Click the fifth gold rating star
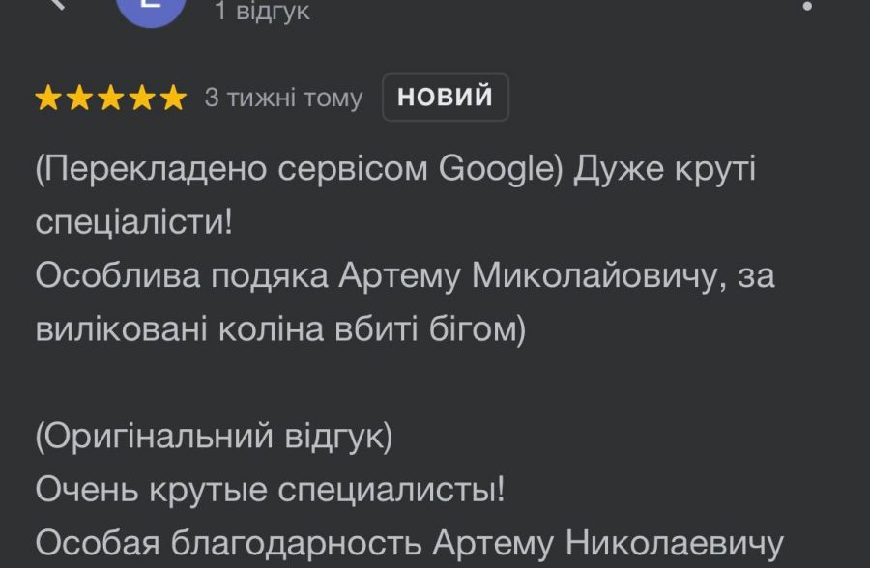870x568 pixels. coord(172,98)
